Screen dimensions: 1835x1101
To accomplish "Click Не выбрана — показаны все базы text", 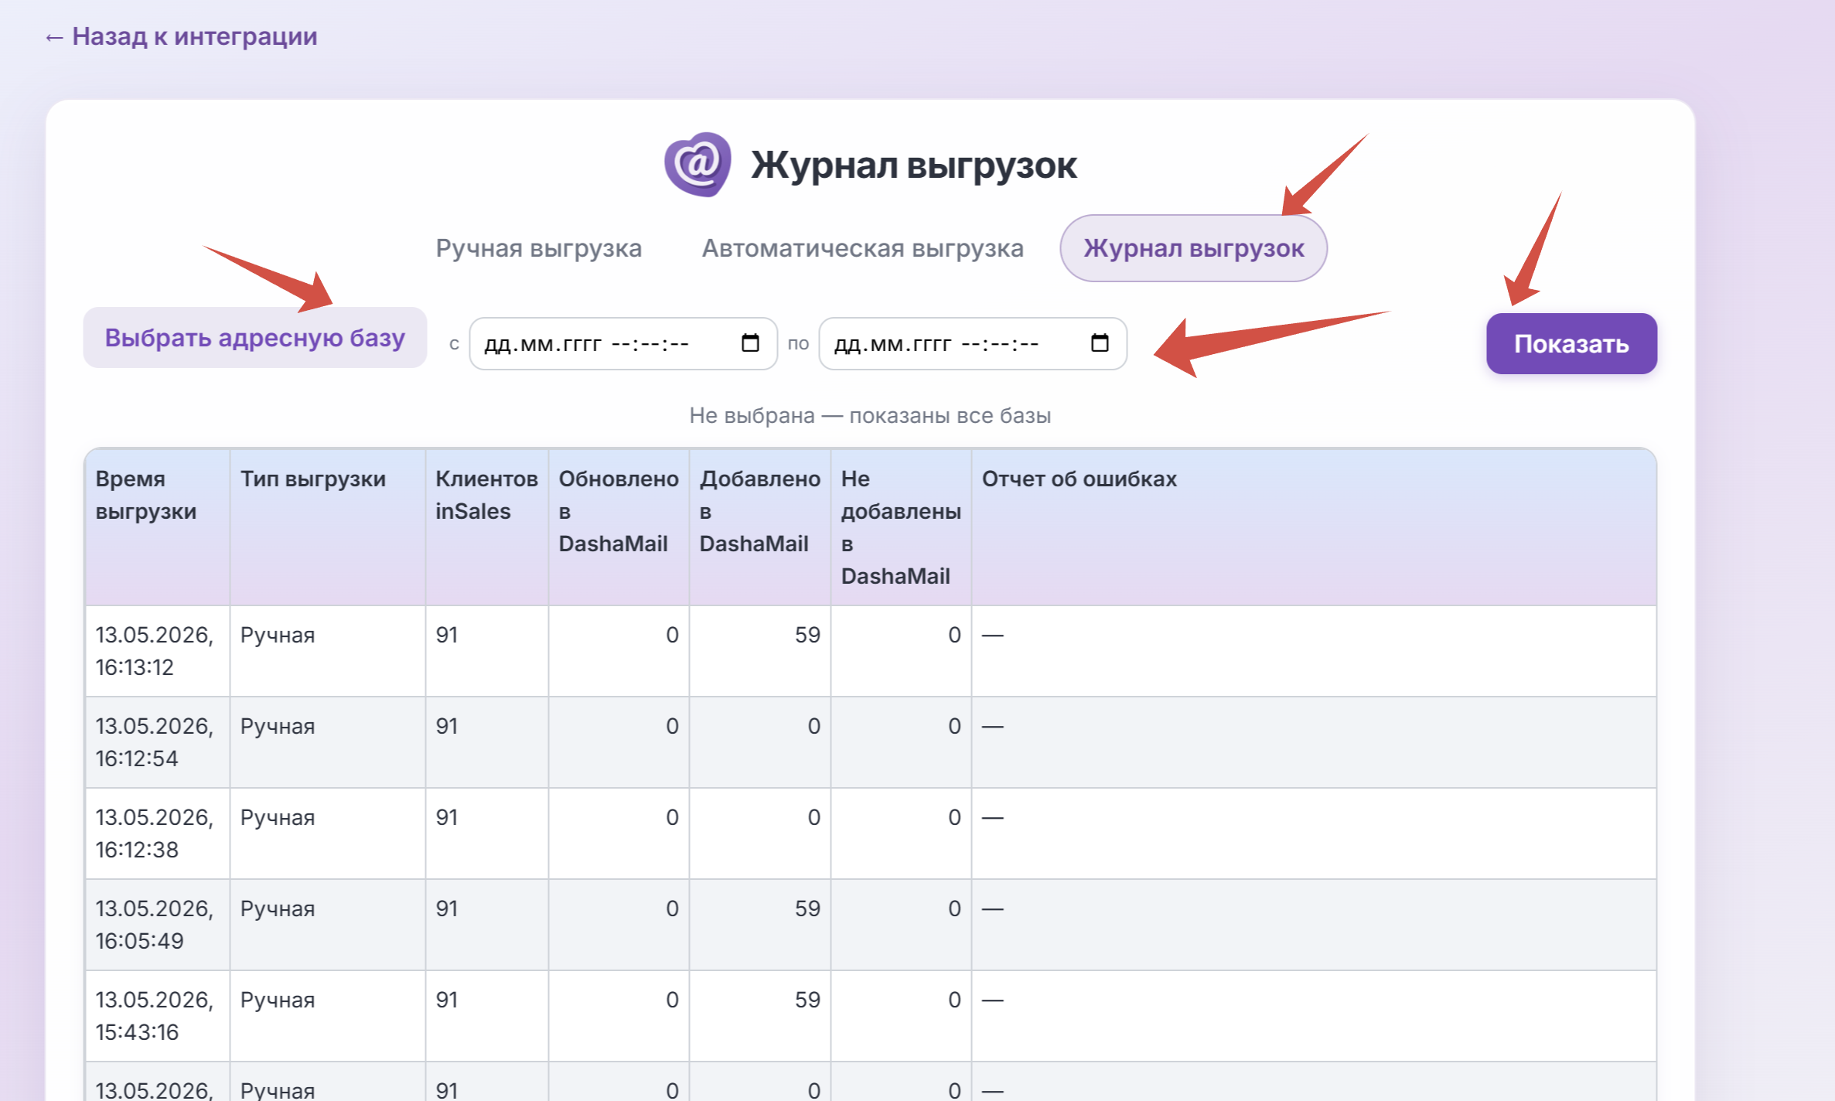I will click(x=870, y=416).
